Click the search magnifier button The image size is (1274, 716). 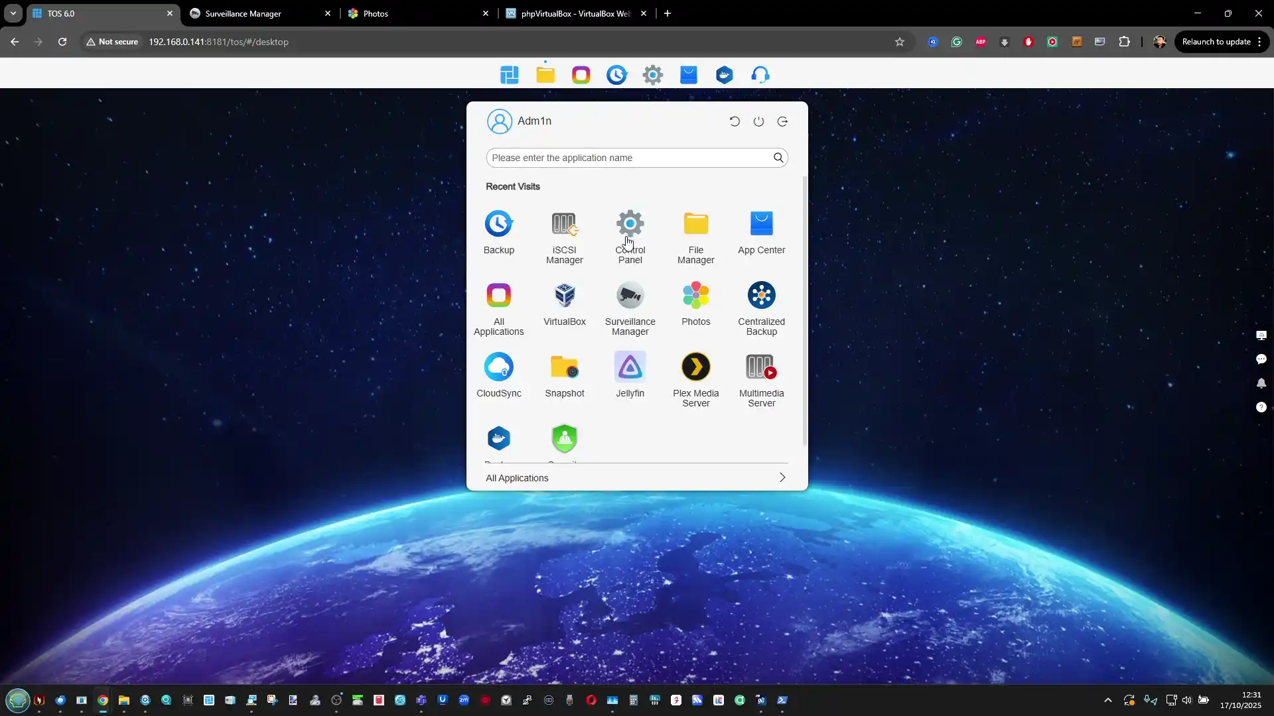(x=778, y=158)
